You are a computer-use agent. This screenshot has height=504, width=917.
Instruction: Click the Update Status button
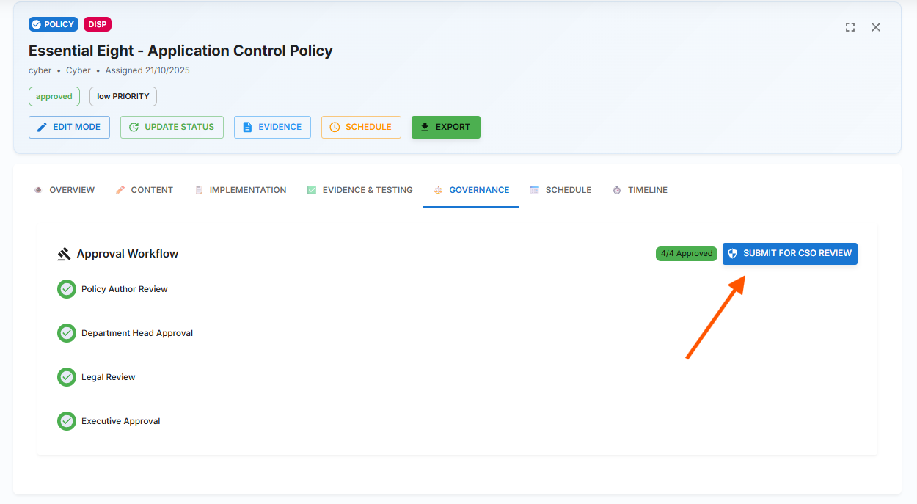(x=172, y=127)
